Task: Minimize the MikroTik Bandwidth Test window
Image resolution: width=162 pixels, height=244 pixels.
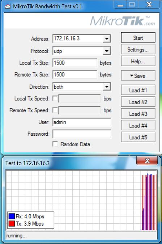Action: coord(120,5)
